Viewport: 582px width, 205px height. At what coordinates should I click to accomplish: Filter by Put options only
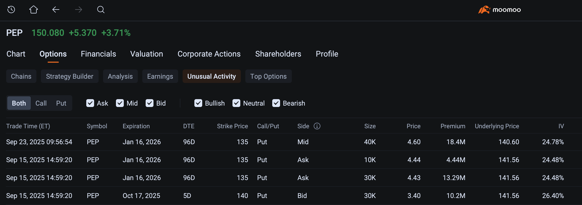click(61, 103)
